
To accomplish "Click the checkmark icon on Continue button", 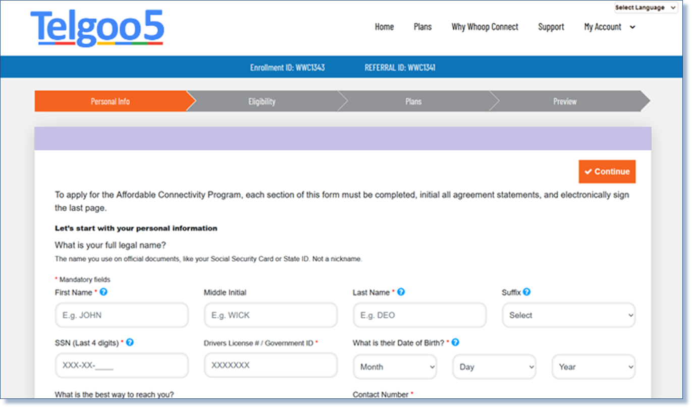I will pos(588,171).
